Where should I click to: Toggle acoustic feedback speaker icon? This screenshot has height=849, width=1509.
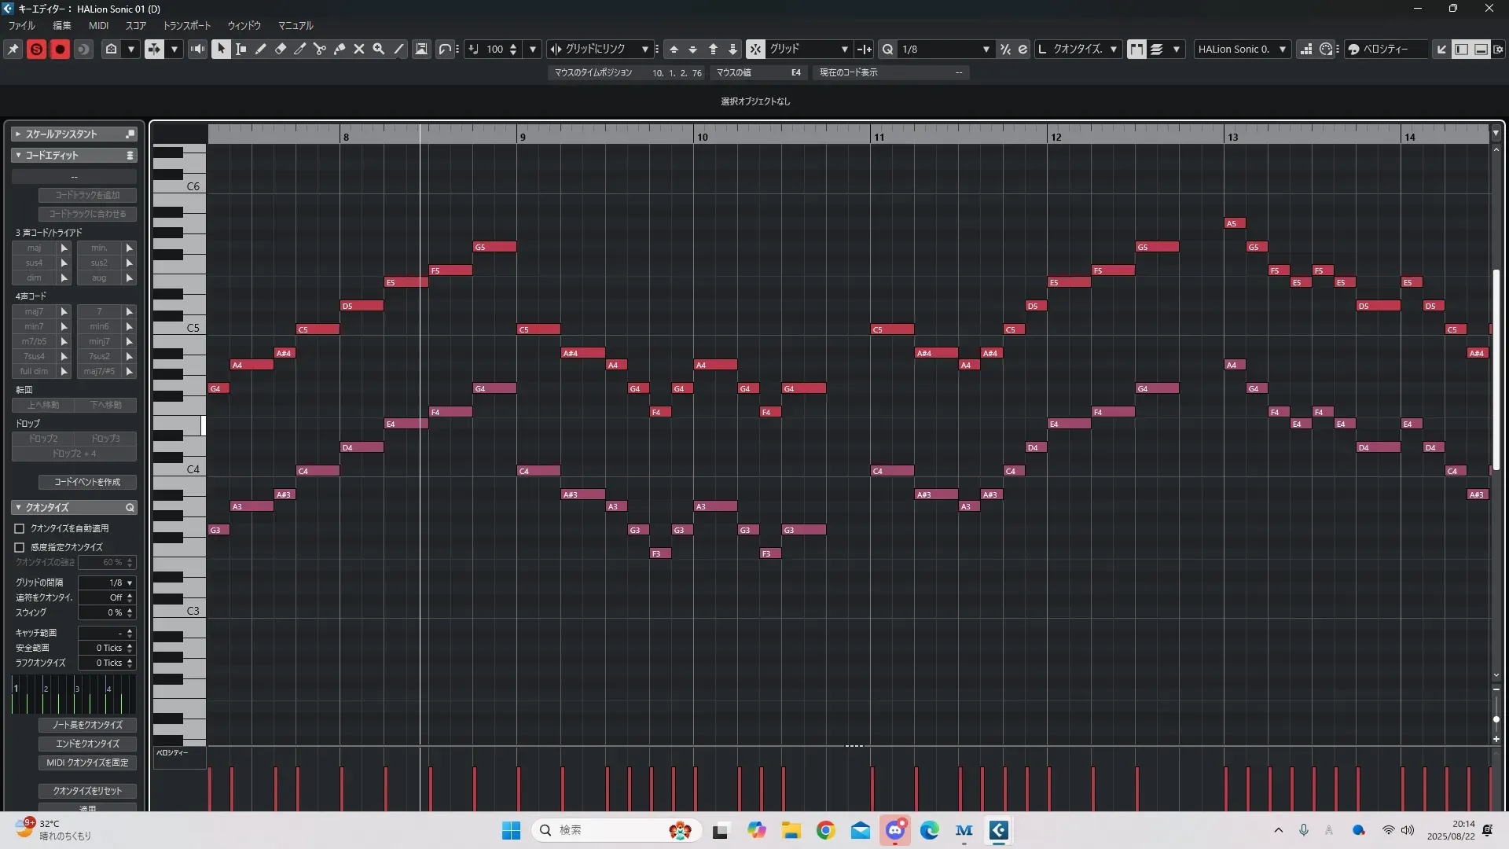tap(197, 49)
